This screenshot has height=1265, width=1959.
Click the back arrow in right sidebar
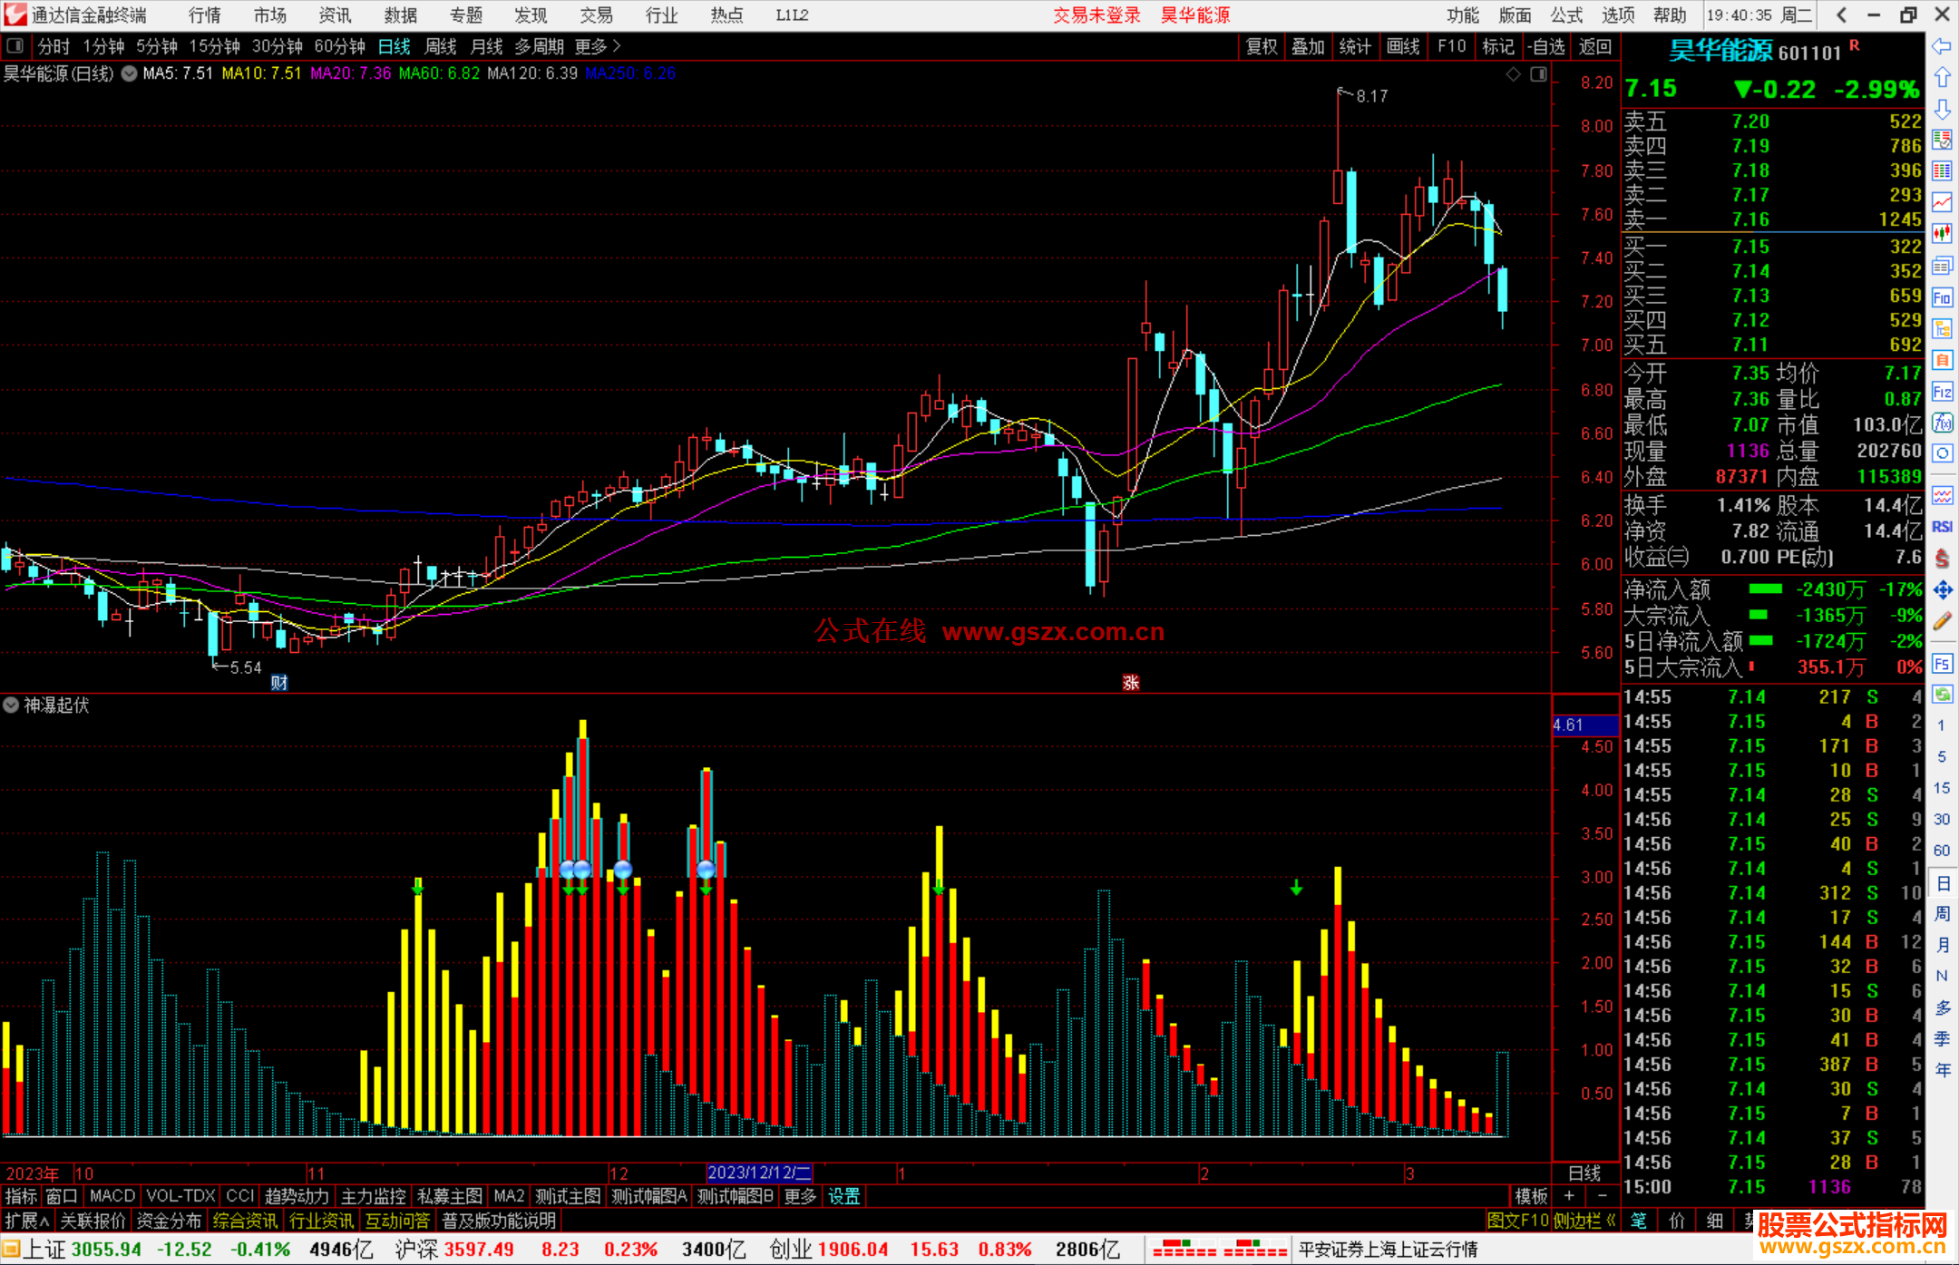click(x=1942, y=46)
